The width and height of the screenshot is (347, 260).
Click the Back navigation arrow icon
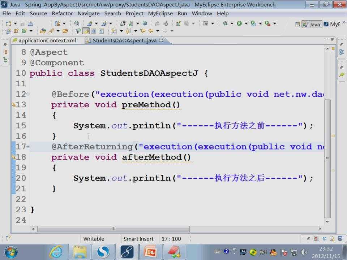[x=151, y=31]
